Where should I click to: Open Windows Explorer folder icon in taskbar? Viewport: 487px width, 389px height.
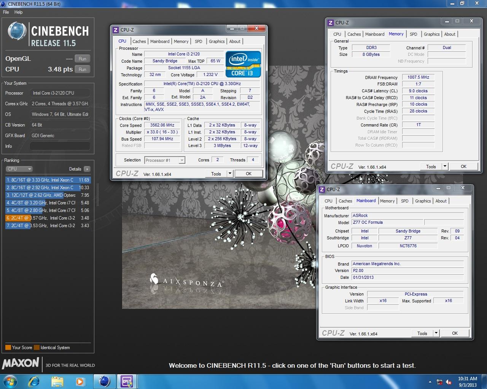click(57, 381)
